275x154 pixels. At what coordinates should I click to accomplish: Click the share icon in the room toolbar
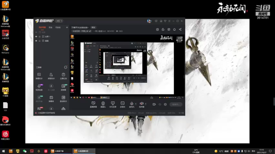180,29
